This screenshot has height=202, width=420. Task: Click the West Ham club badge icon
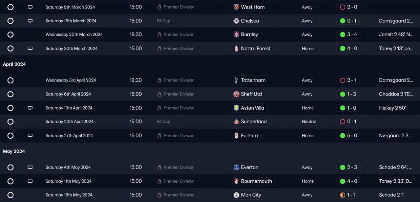[x=236, y=7]
